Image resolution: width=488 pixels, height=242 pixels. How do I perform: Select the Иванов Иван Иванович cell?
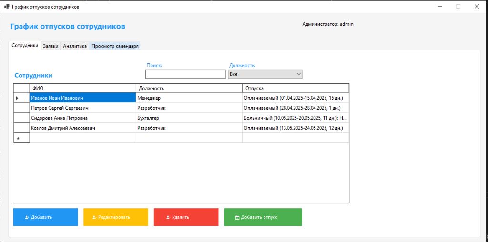[83, 98]
